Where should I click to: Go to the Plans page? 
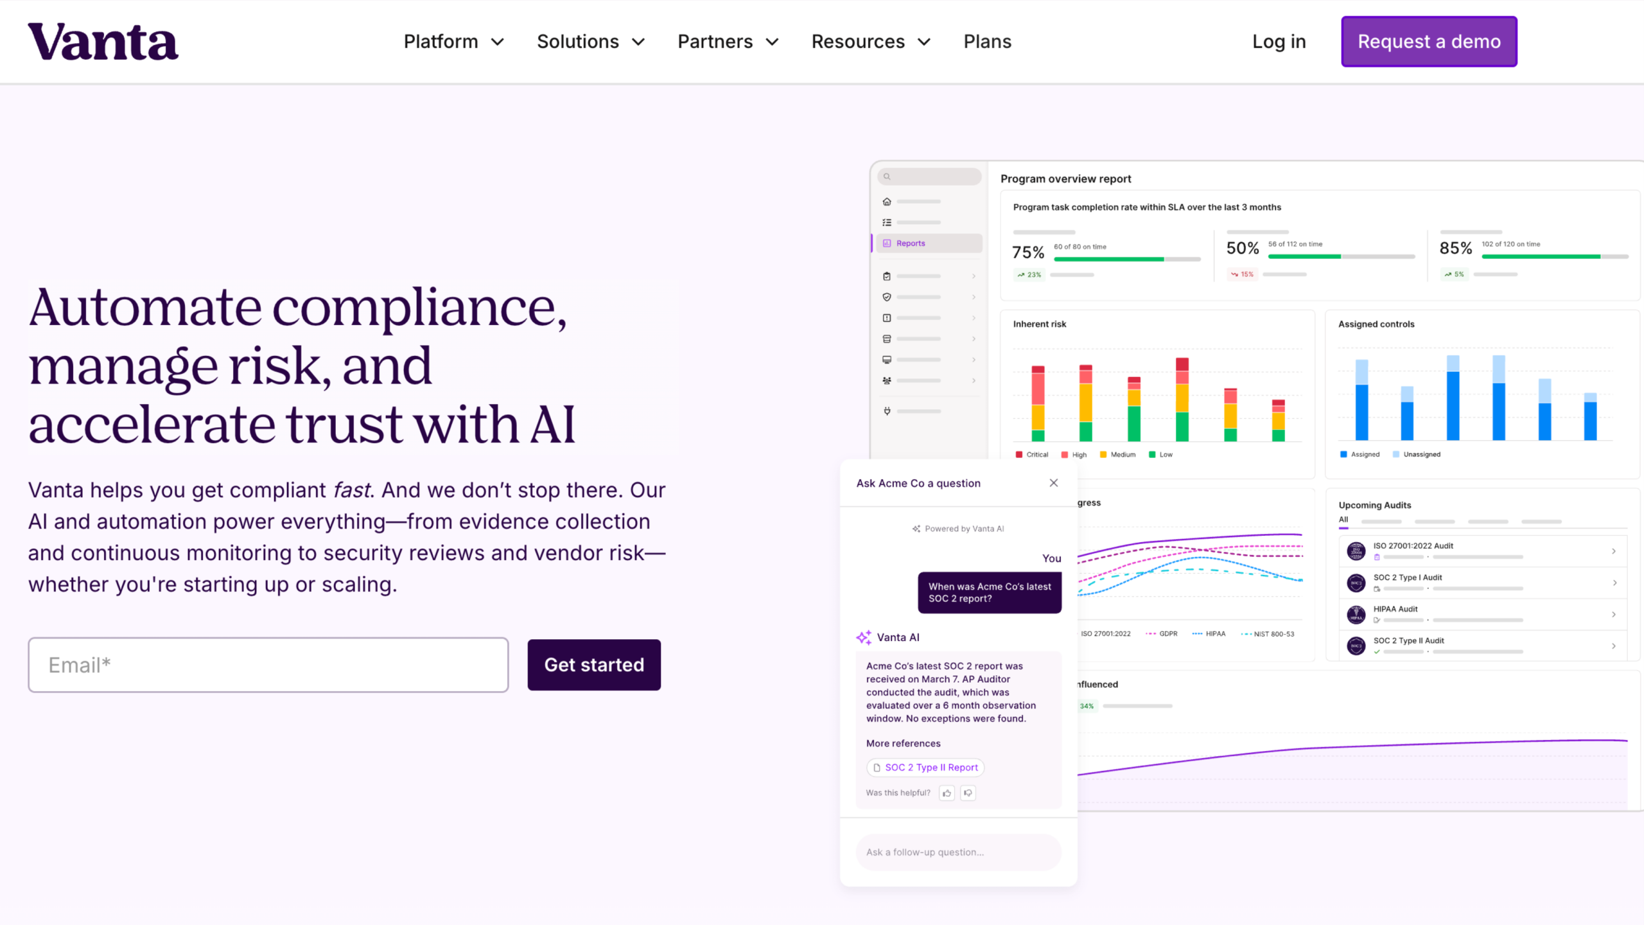pyautogui.click(x=987, y=42)
